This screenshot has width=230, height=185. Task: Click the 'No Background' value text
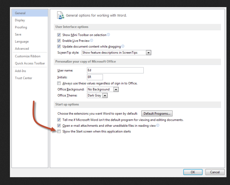coord(99,89)
